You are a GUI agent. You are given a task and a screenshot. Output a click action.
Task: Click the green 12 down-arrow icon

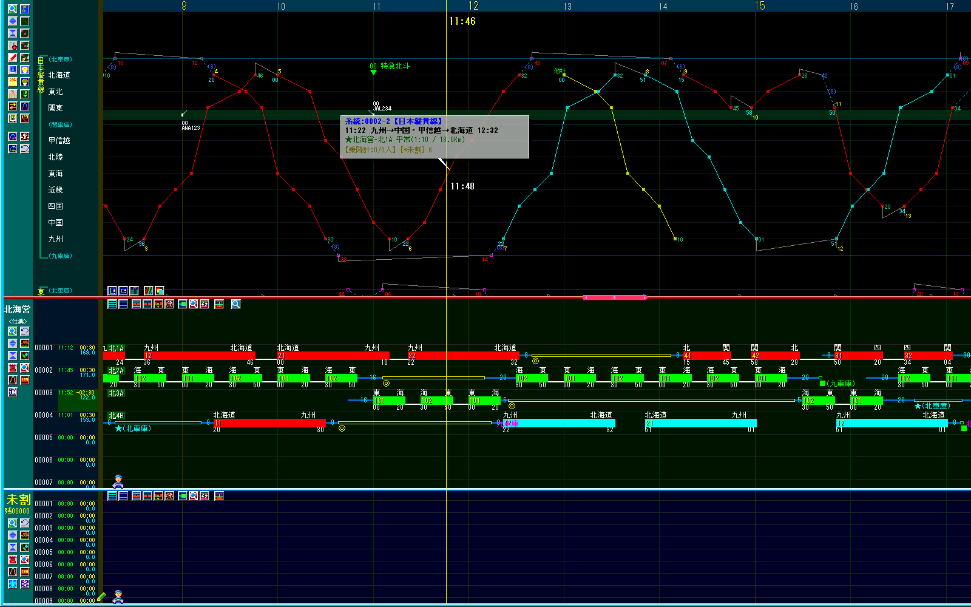(25, 94)
